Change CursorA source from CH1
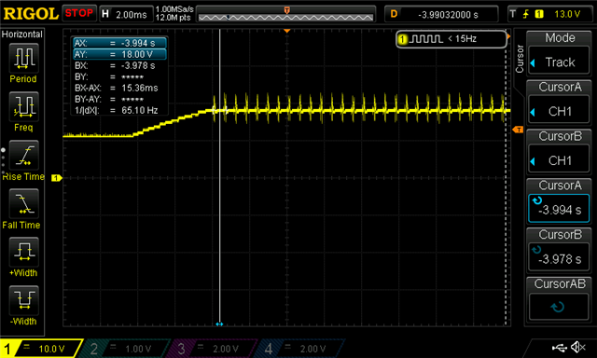 pyautogui.click(x=559, y=112)
